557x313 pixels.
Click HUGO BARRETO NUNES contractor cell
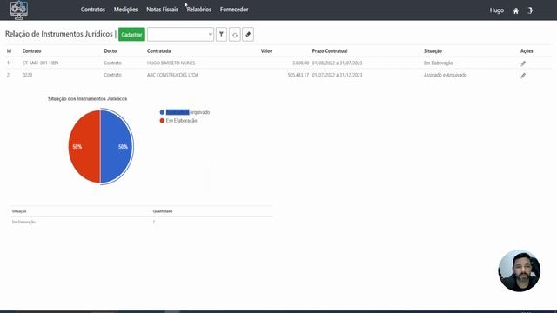click(x=171, y=63)
